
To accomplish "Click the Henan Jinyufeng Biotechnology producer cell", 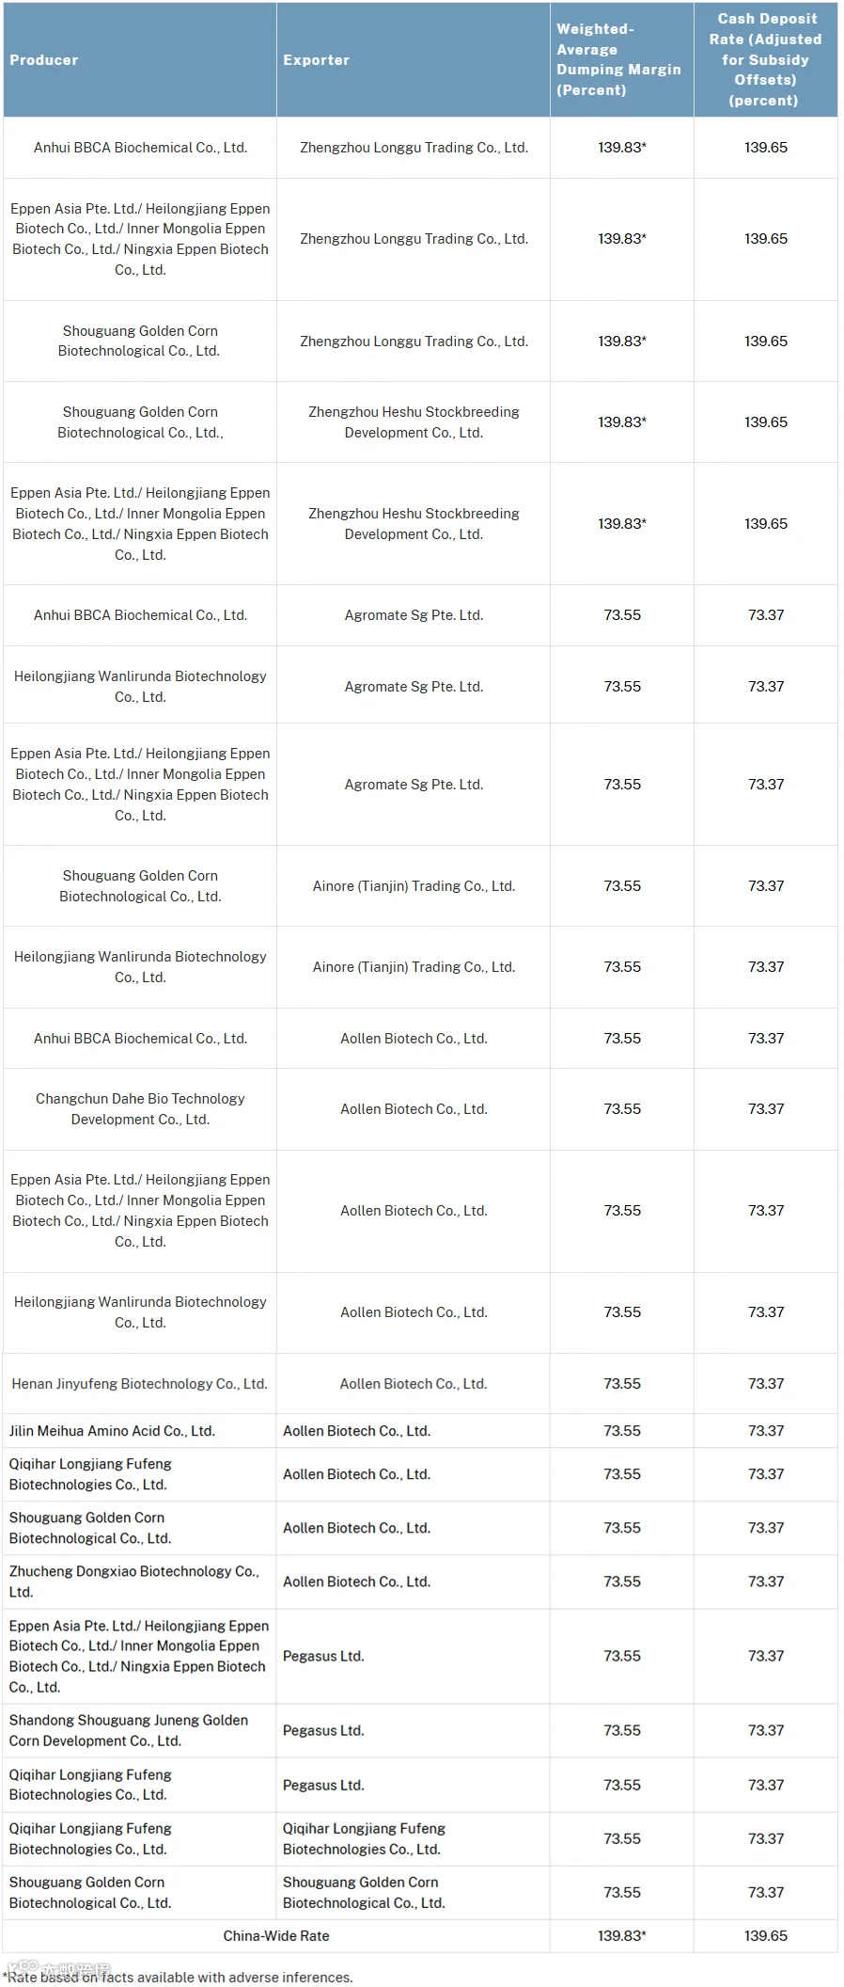I will point(139,1383).
